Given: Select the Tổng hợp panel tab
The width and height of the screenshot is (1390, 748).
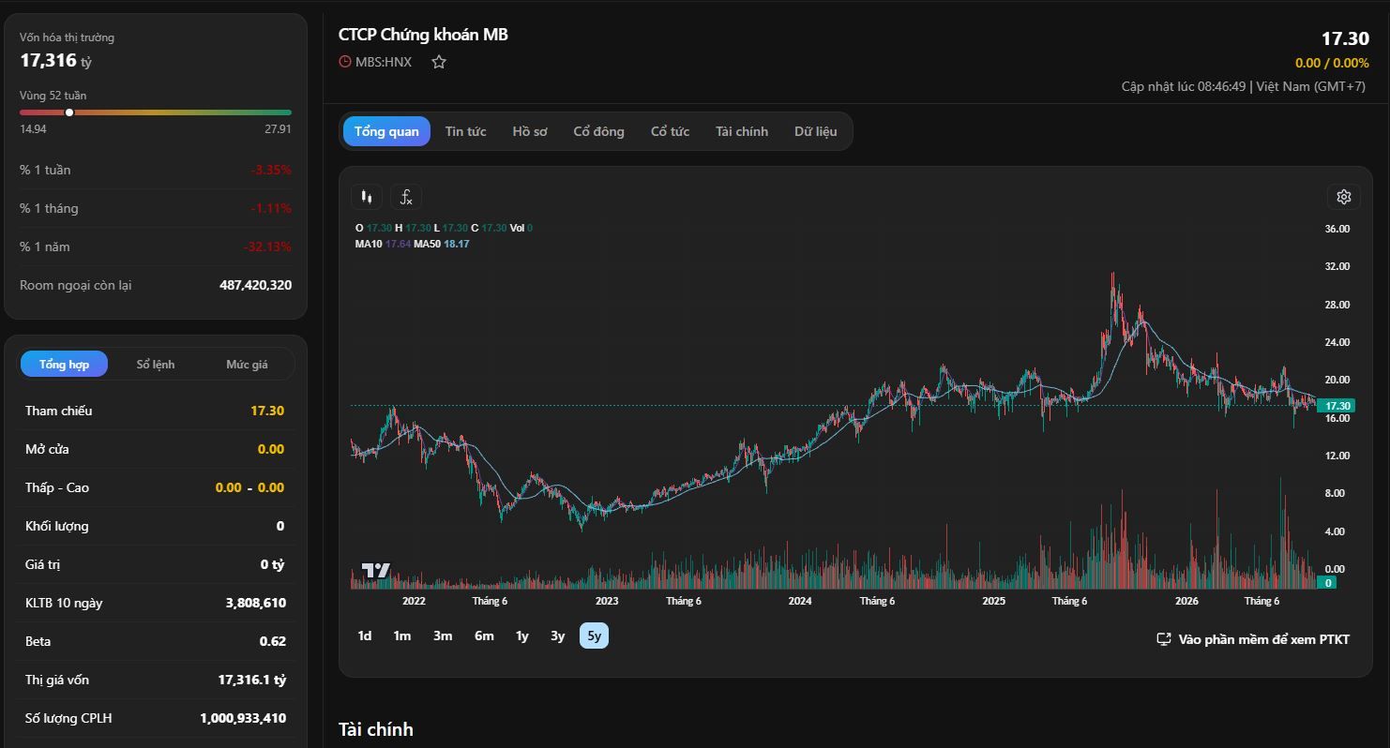Looking at the screenshot, I should [64, 364].
